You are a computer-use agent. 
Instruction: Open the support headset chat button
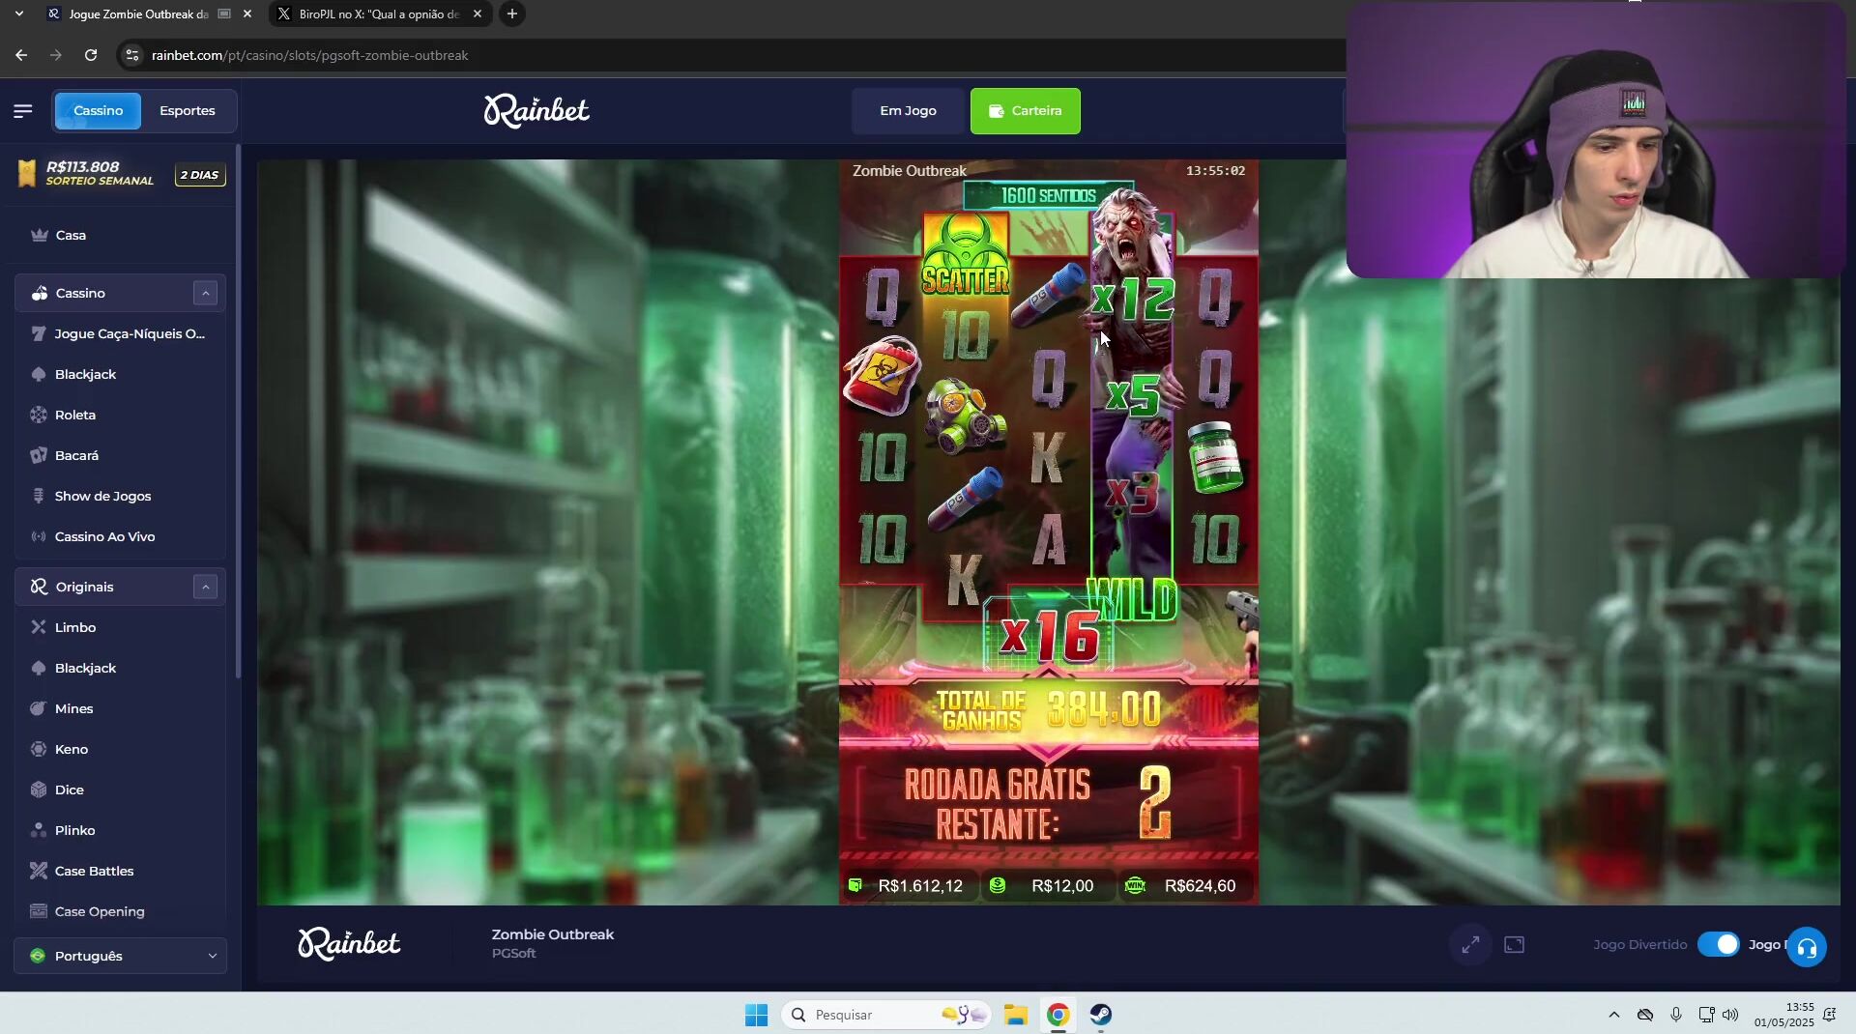point(1807,948)
